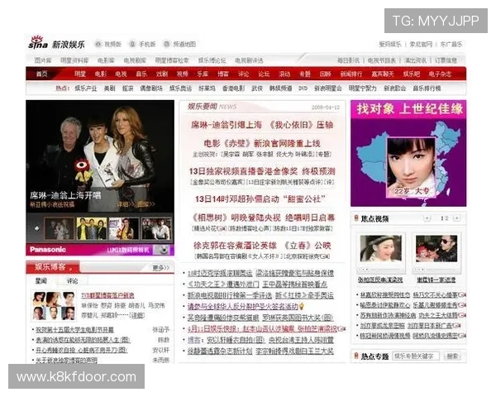Open 电子杂志 in red navigation bar
Screen dimensions: 496x397
point(440,74)
